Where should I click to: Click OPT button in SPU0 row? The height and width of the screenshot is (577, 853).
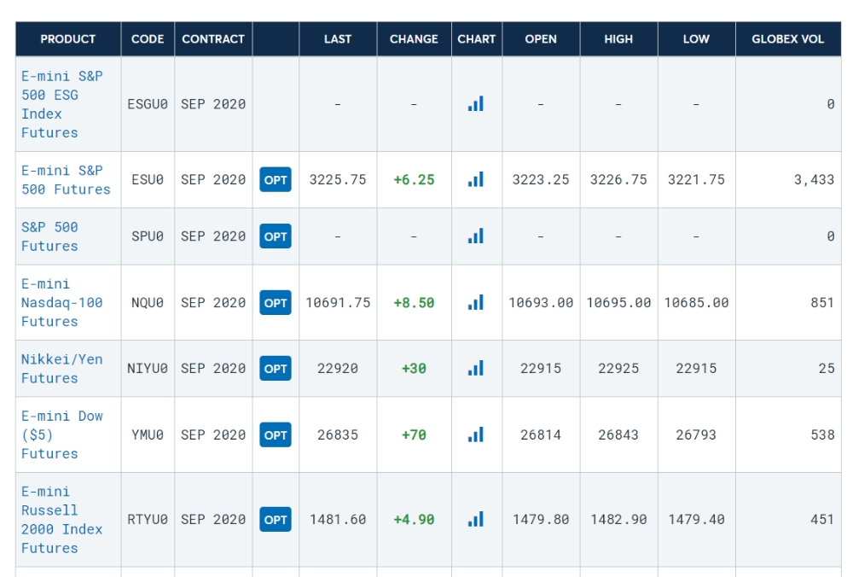click(276, 236)
